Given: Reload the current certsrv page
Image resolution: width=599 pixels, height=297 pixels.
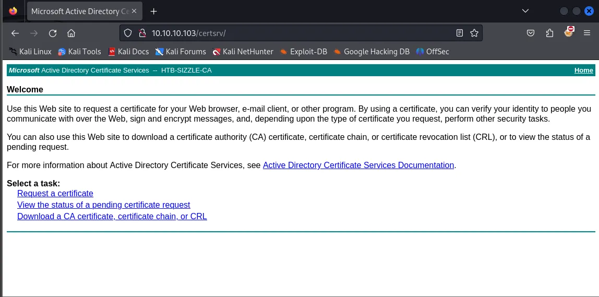Looking at the screenshot, I should click(x=53, y=33).
